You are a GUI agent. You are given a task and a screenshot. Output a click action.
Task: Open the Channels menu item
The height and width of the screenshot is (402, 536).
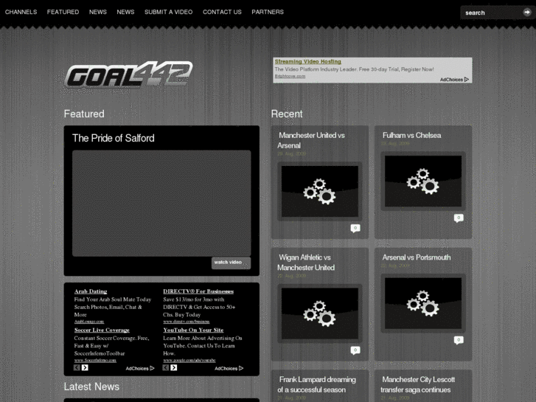21,12
